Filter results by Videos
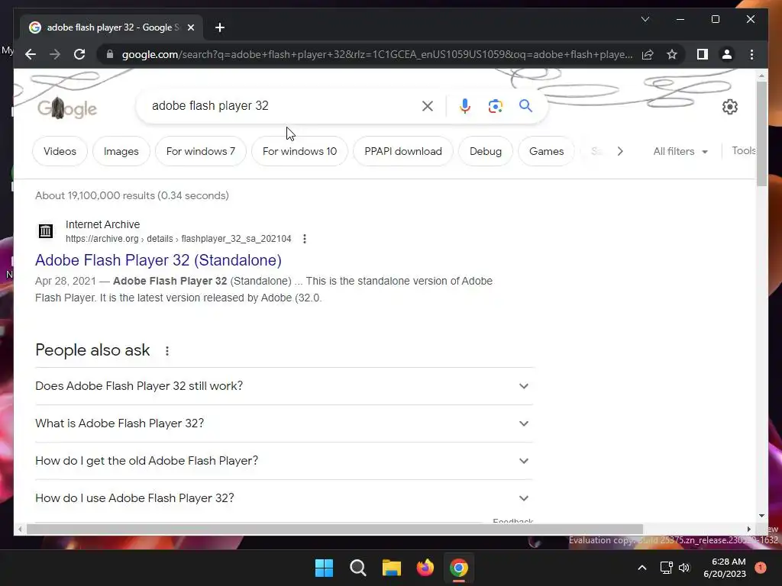 pyautogui.click(x=60, y=152)
